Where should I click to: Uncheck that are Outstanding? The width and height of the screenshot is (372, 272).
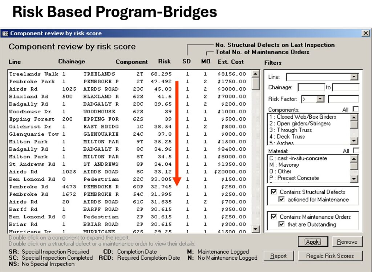coord(282,224)
